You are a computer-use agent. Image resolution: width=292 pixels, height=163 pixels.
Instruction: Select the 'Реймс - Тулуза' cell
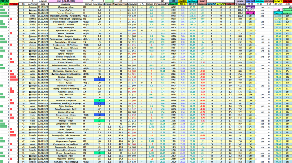tap(66, 83)
